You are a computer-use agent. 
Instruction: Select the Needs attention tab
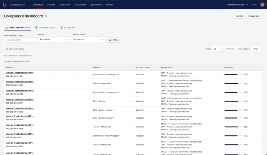[x=18, y=28]
